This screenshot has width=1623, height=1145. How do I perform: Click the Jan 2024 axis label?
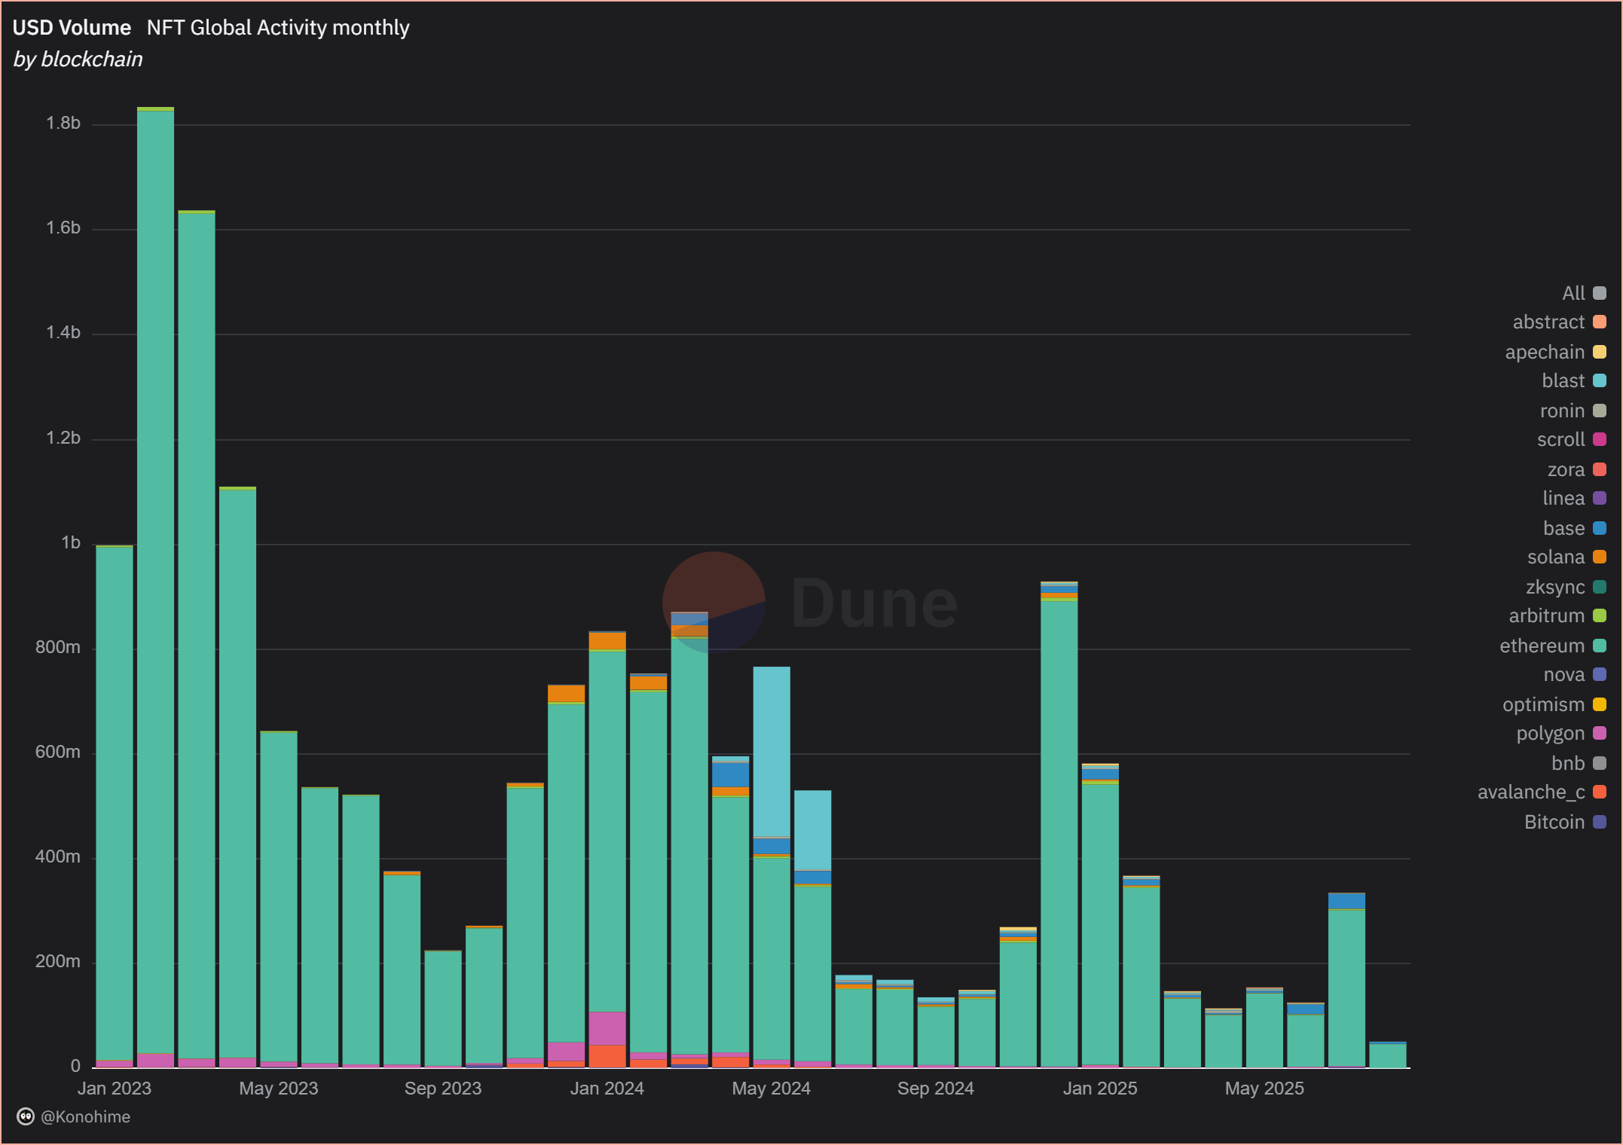click(607, 1089)
